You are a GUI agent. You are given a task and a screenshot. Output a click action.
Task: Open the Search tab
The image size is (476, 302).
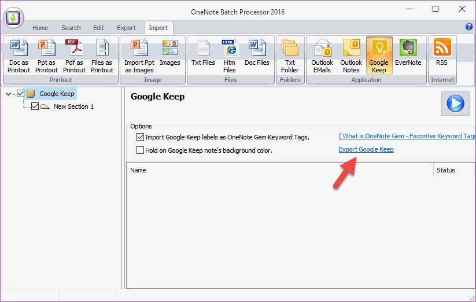[71, 28]
